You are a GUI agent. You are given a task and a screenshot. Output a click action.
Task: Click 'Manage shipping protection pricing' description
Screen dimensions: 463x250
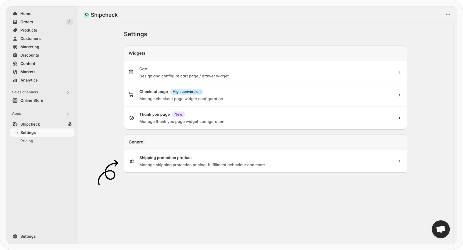202,165
